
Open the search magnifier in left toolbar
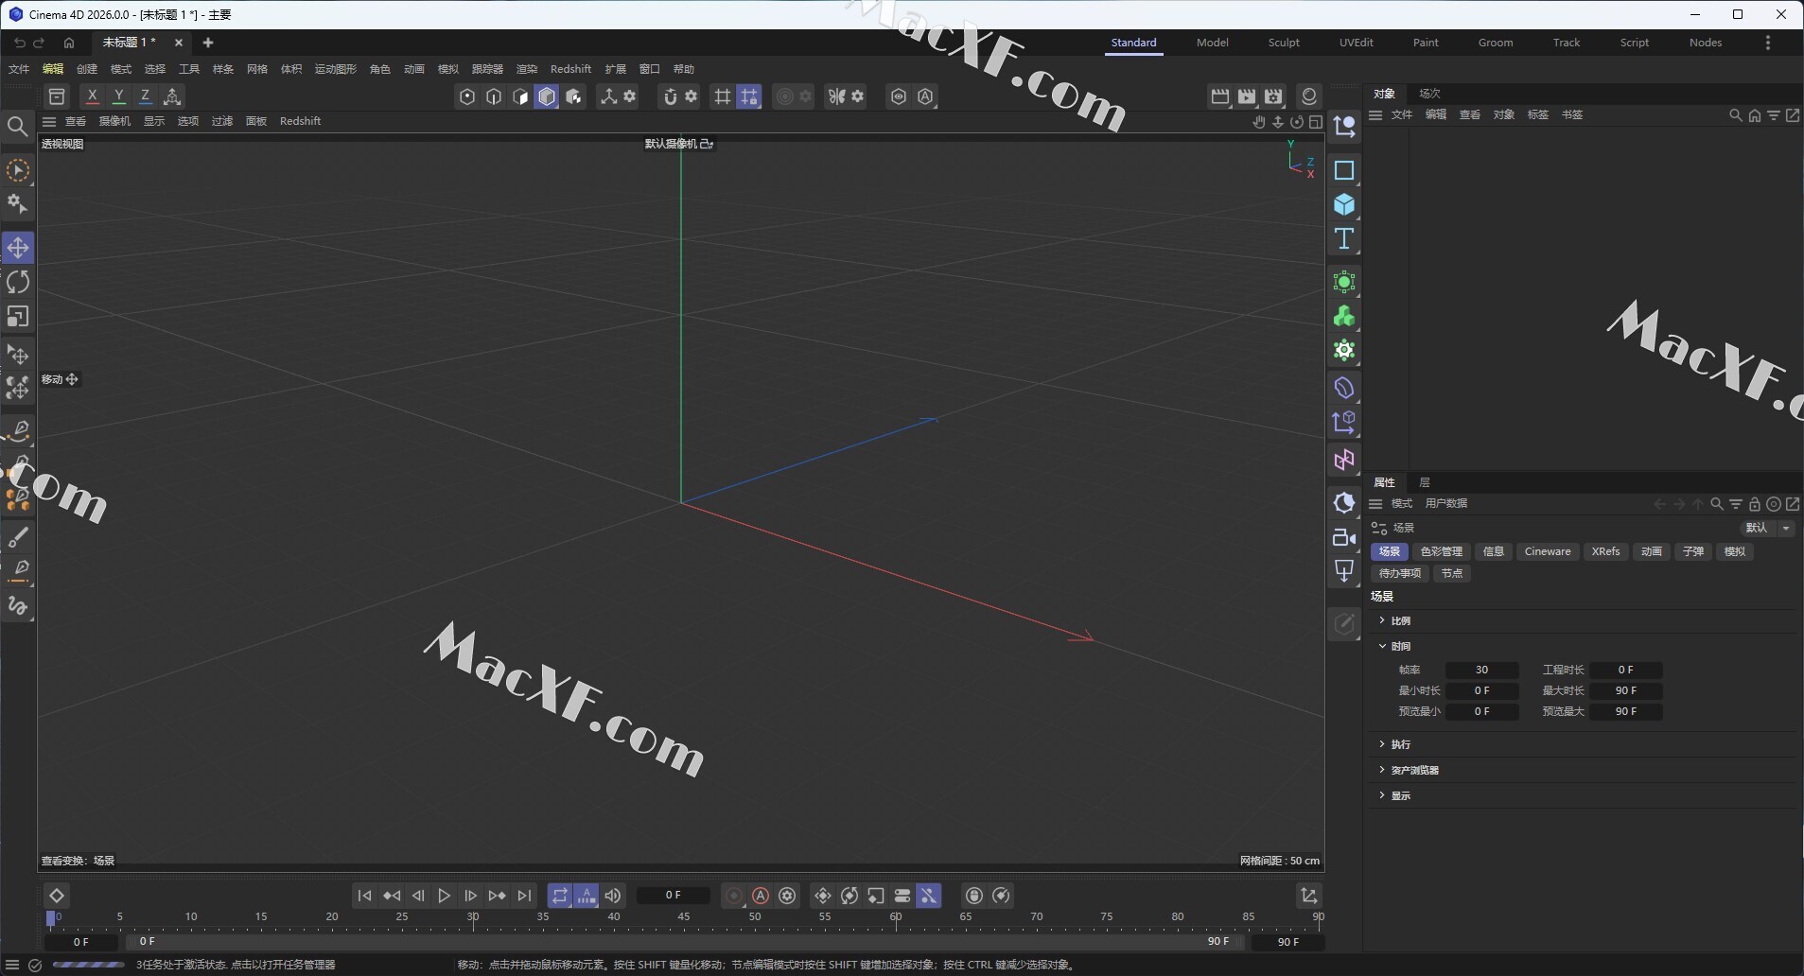click(17, 126)
